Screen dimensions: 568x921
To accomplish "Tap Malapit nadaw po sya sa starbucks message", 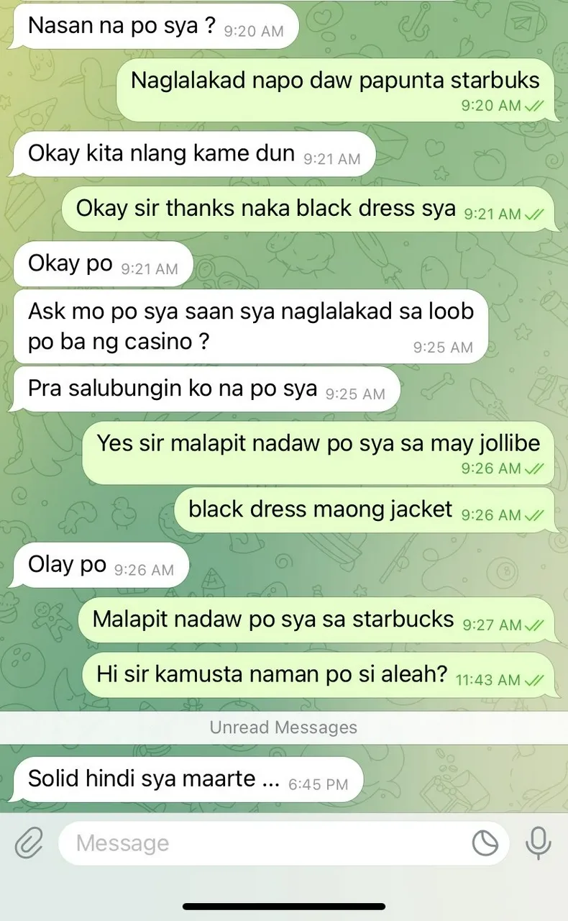I will pos(316,620).
